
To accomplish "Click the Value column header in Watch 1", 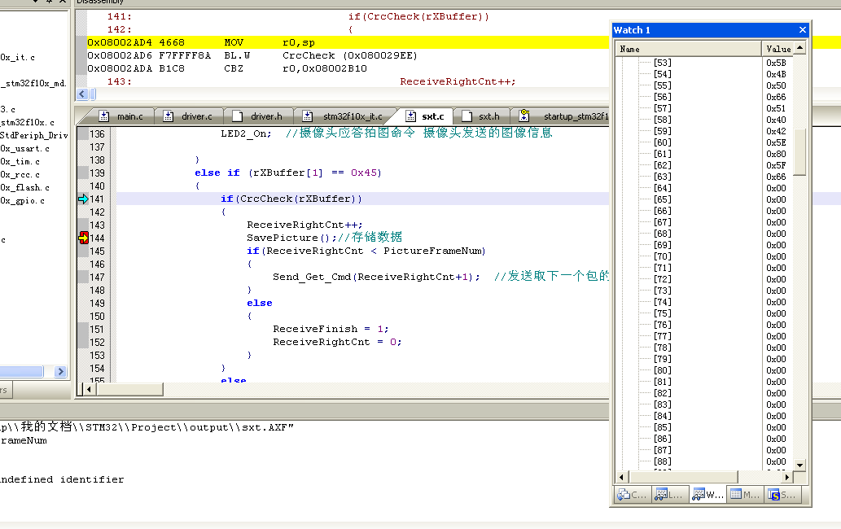I will click(777, 49).
